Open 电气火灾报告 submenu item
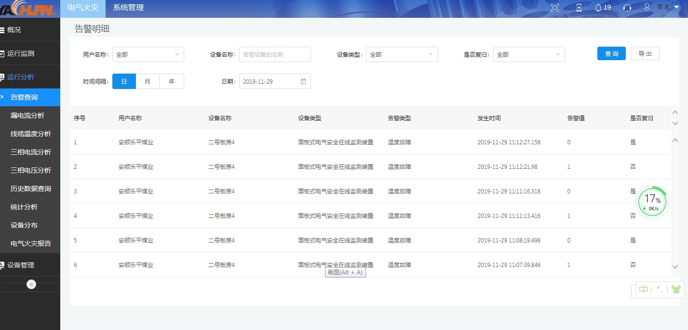Viewport: 688px width, 330px height. [x=30, y=243]
